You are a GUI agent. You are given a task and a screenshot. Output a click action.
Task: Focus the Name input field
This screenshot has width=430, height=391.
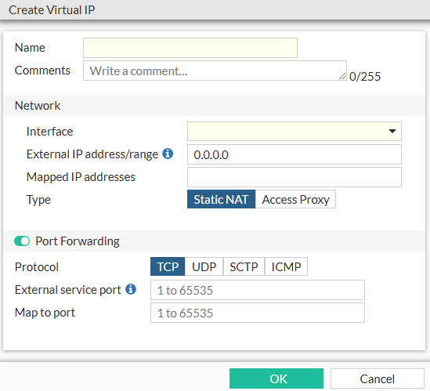pos(190,48)
